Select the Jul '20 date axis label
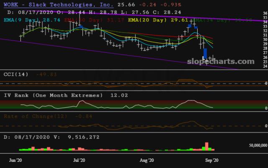 coord(79,160)
